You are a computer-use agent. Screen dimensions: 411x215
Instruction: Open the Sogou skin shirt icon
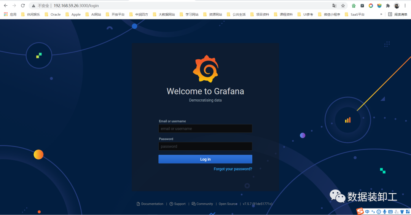(x=402, y=212)
